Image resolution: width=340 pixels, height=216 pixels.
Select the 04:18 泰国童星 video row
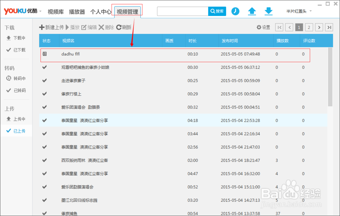click(183, 120)
